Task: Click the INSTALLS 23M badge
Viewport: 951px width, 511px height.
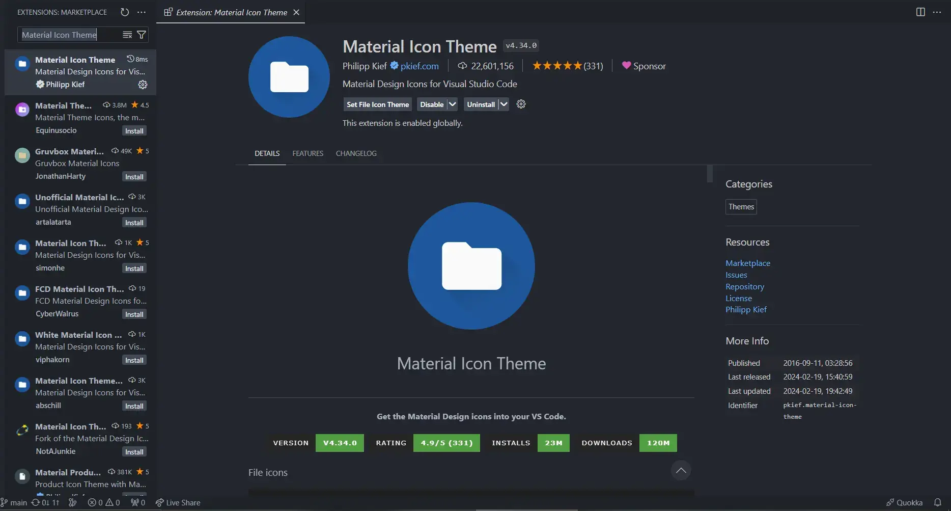Action: (x=527, y=443)
